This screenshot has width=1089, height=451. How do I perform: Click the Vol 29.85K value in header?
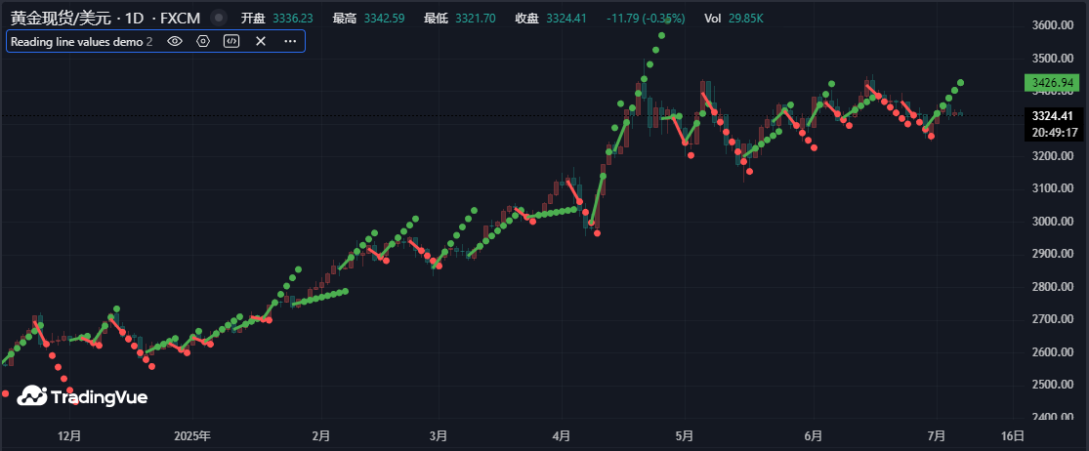[x=747, y=19]
